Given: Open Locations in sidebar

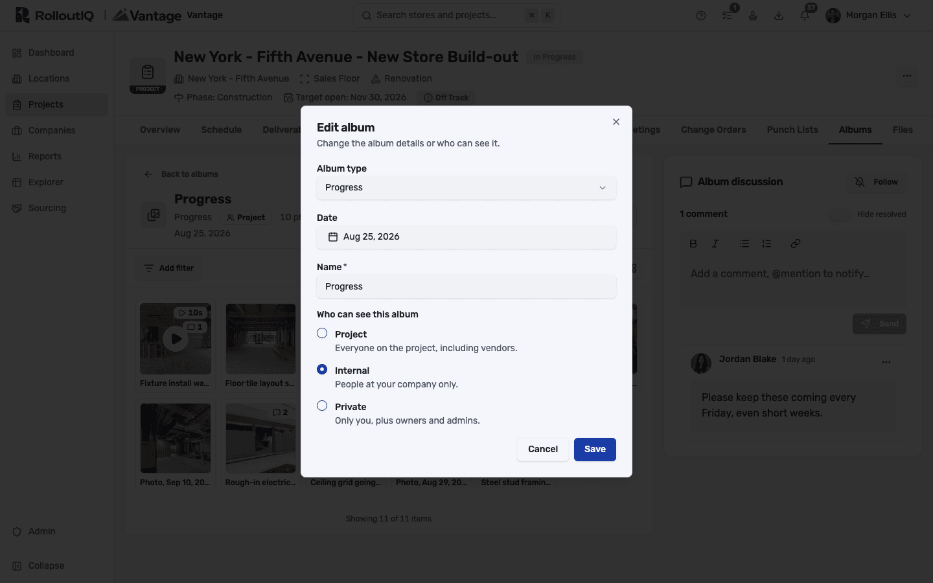Looking at the screenshot, I should tap(57, 79).
